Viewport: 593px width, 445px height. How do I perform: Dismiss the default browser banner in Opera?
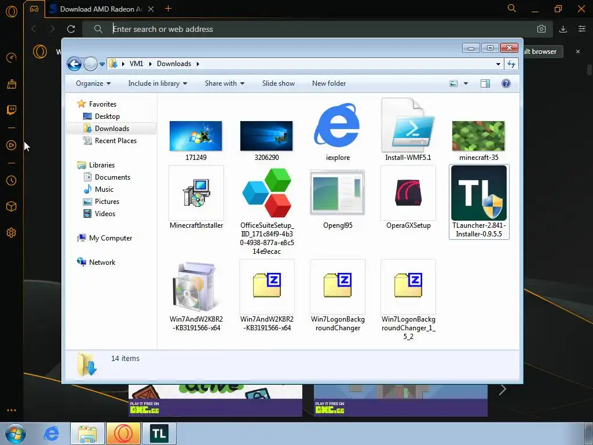click(x=578, y=52)
